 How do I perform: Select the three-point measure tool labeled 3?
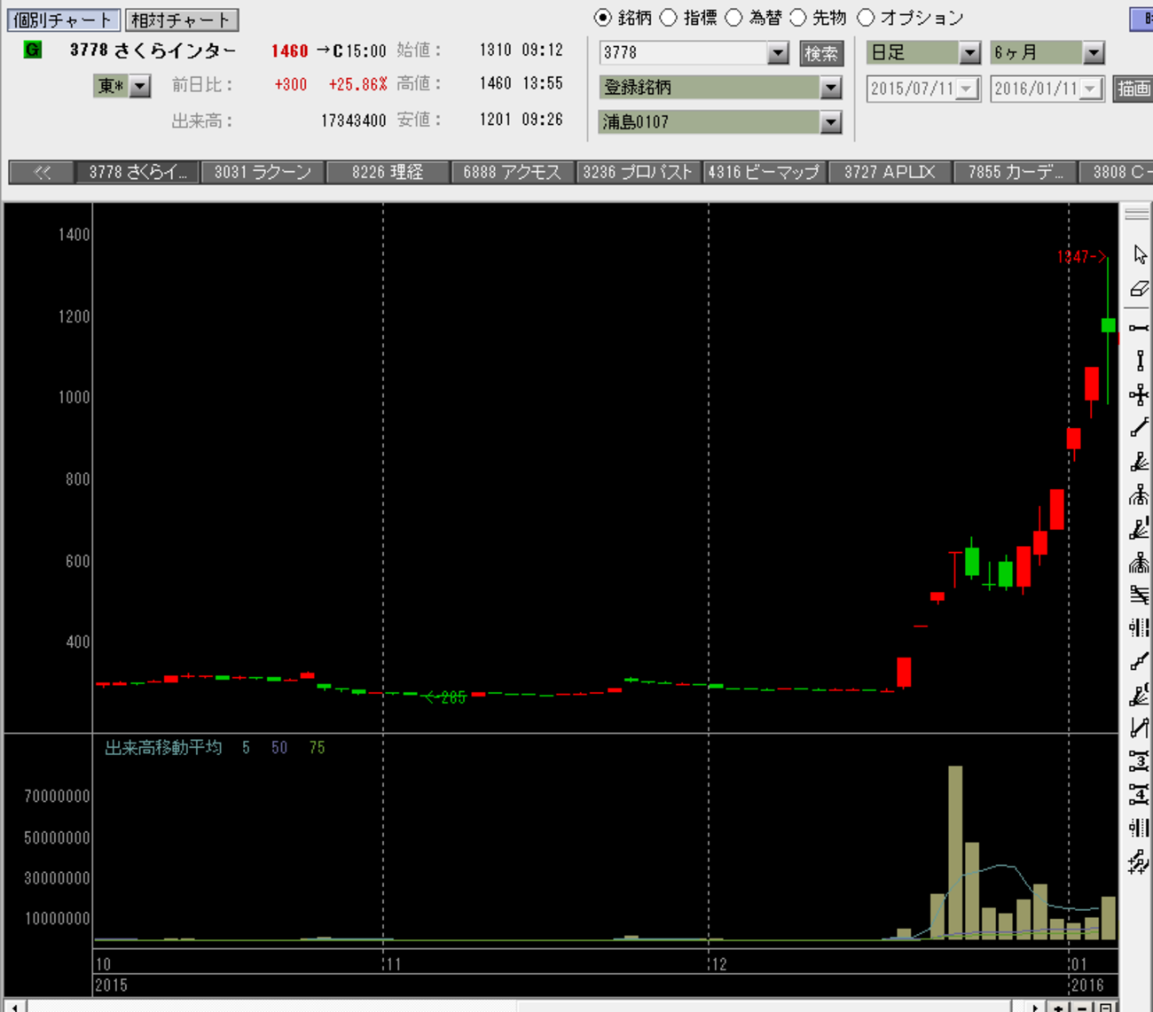(x=1140, y=761)
